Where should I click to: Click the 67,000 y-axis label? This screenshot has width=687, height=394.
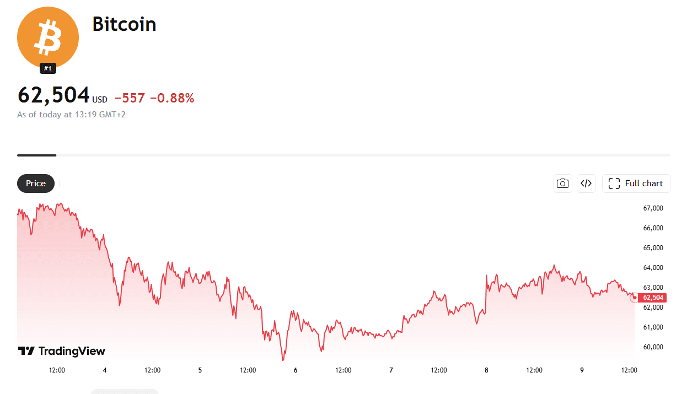pos(653,208)
